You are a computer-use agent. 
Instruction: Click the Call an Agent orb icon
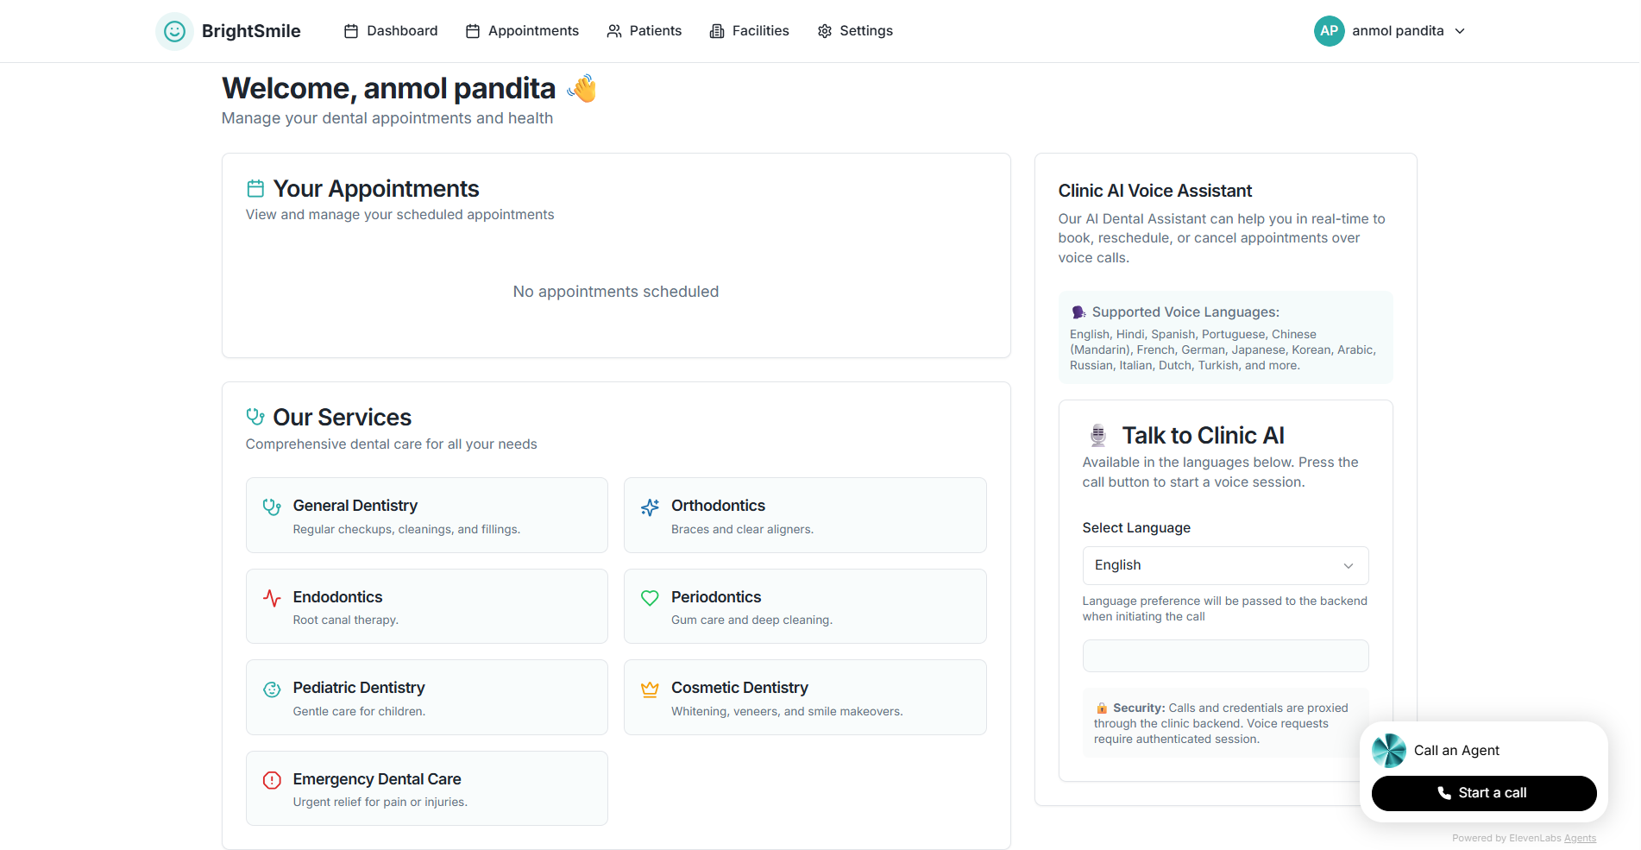click(1389, 750)
